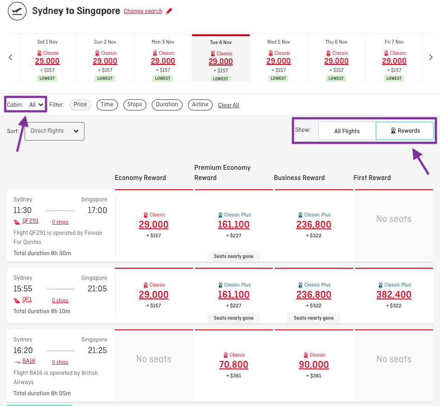Click 'Flight QF291 is operated by Finnair' text
The image size is (440, 406).
(58, 233)
